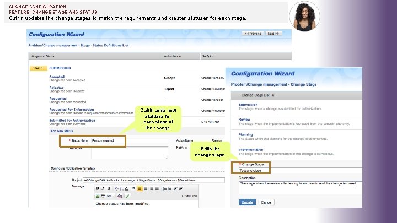Screen dimensions: 397x223
Task: Click the Status Name input field
Action: point(130,140)
